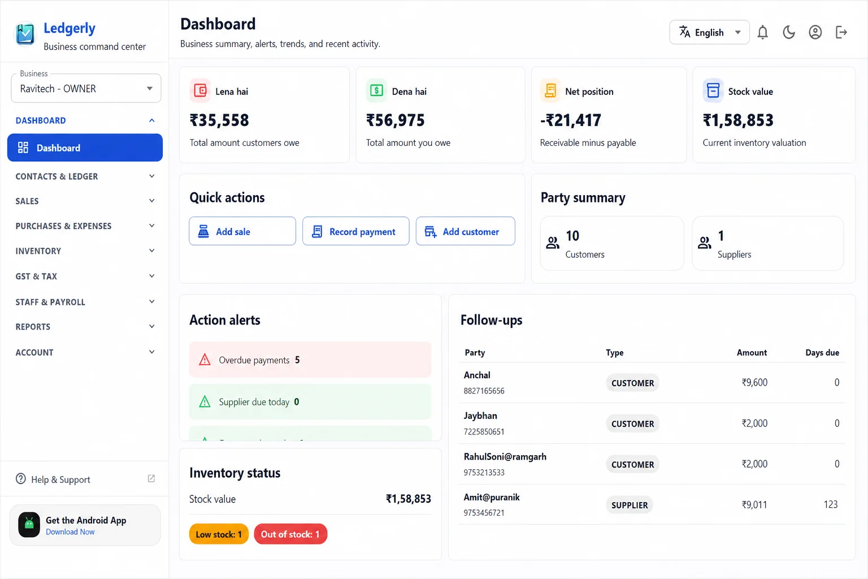Screen dimensions: 868x579
Task: Click Supplier due today triangle icon
Action: coord(205,401)
